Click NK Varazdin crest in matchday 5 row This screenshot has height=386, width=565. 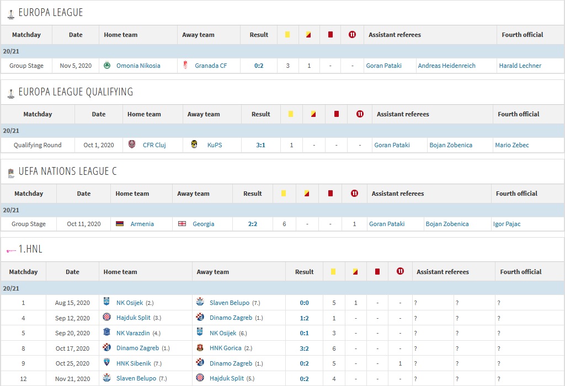106,332
